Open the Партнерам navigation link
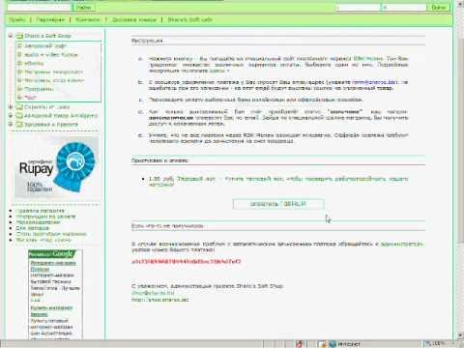 pos(50,19)
